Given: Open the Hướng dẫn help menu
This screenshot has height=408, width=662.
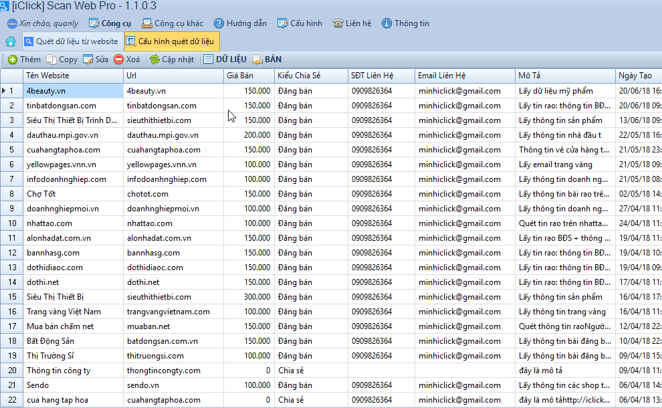Looking at the screenshot, I should coord(240,23).
